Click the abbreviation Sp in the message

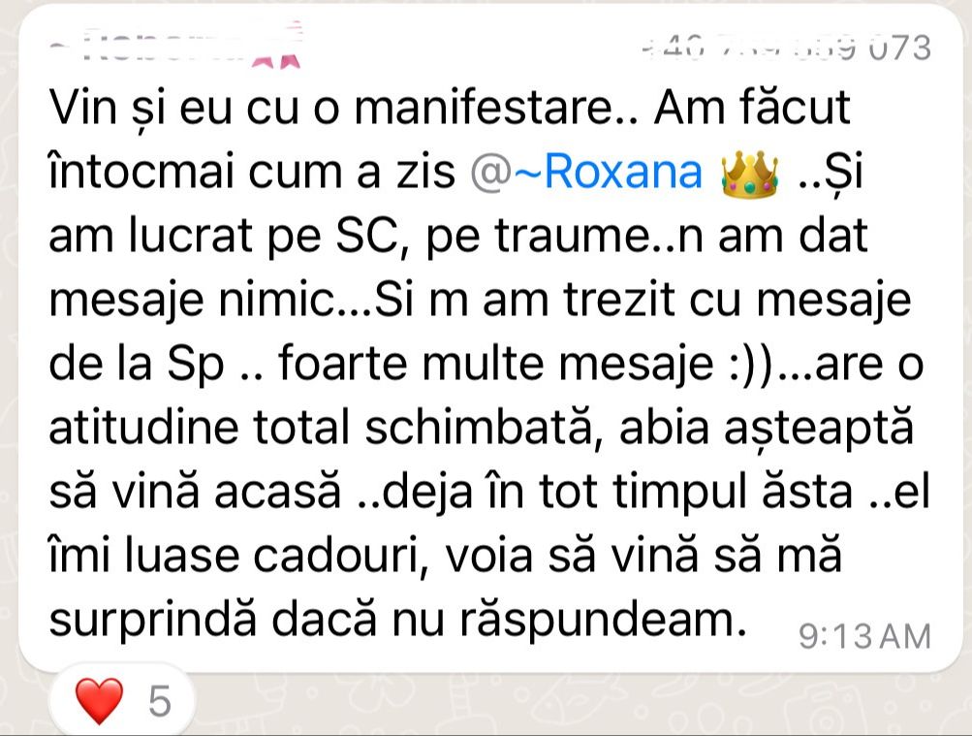pos(195,365)
